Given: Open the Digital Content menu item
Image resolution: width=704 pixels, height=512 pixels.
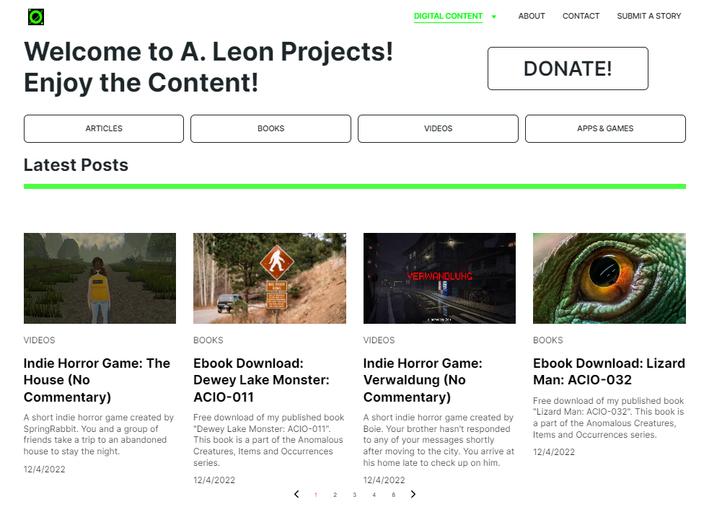Looking at the screenshot, I should click(448, 16).
